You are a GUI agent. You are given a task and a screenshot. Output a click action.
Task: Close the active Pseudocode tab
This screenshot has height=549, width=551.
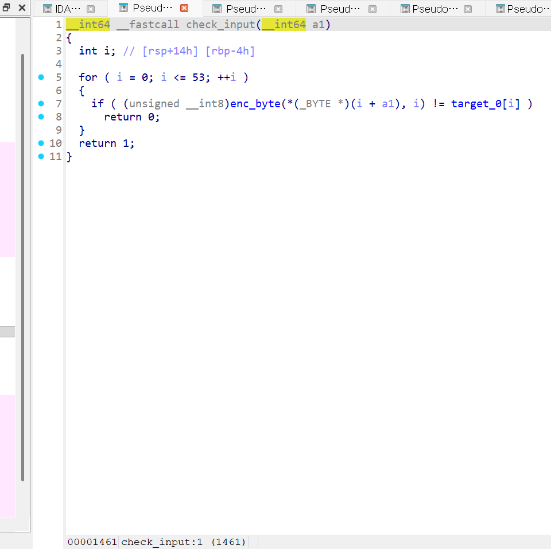coord(184,8)
